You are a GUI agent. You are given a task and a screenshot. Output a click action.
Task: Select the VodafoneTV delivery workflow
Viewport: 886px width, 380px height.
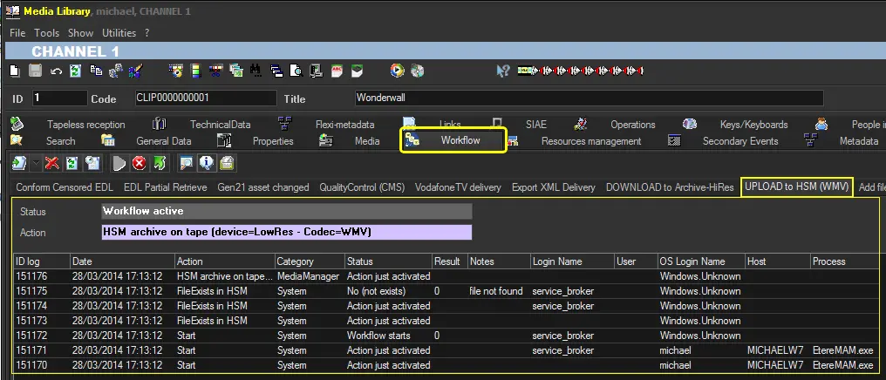[458, 187]
